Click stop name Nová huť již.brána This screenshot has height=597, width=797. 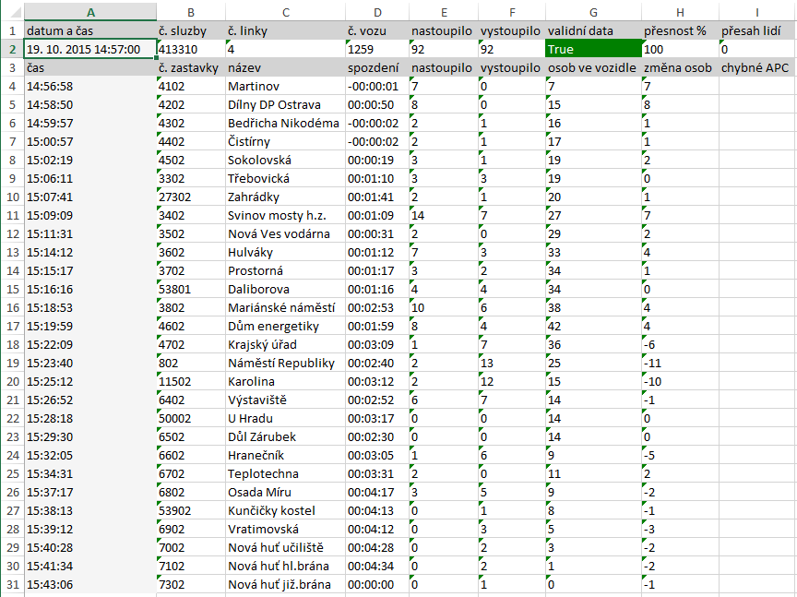[x=286, y=584]
